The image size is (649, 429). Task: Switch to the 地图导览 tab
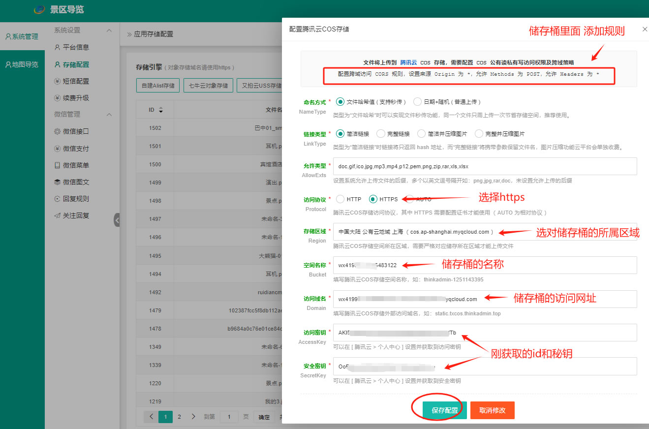(x=22, y=64)
